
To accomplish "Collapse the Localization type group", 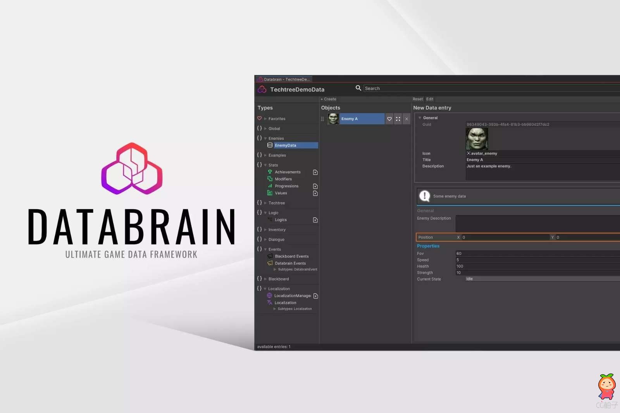I will [265, 289].
